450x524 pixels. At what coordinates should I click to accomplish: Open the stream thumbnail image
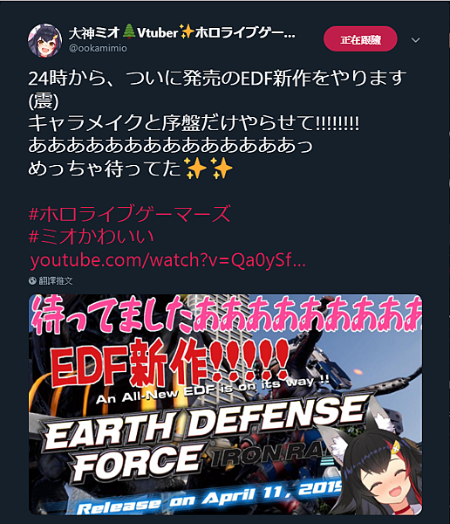point(225,404)
